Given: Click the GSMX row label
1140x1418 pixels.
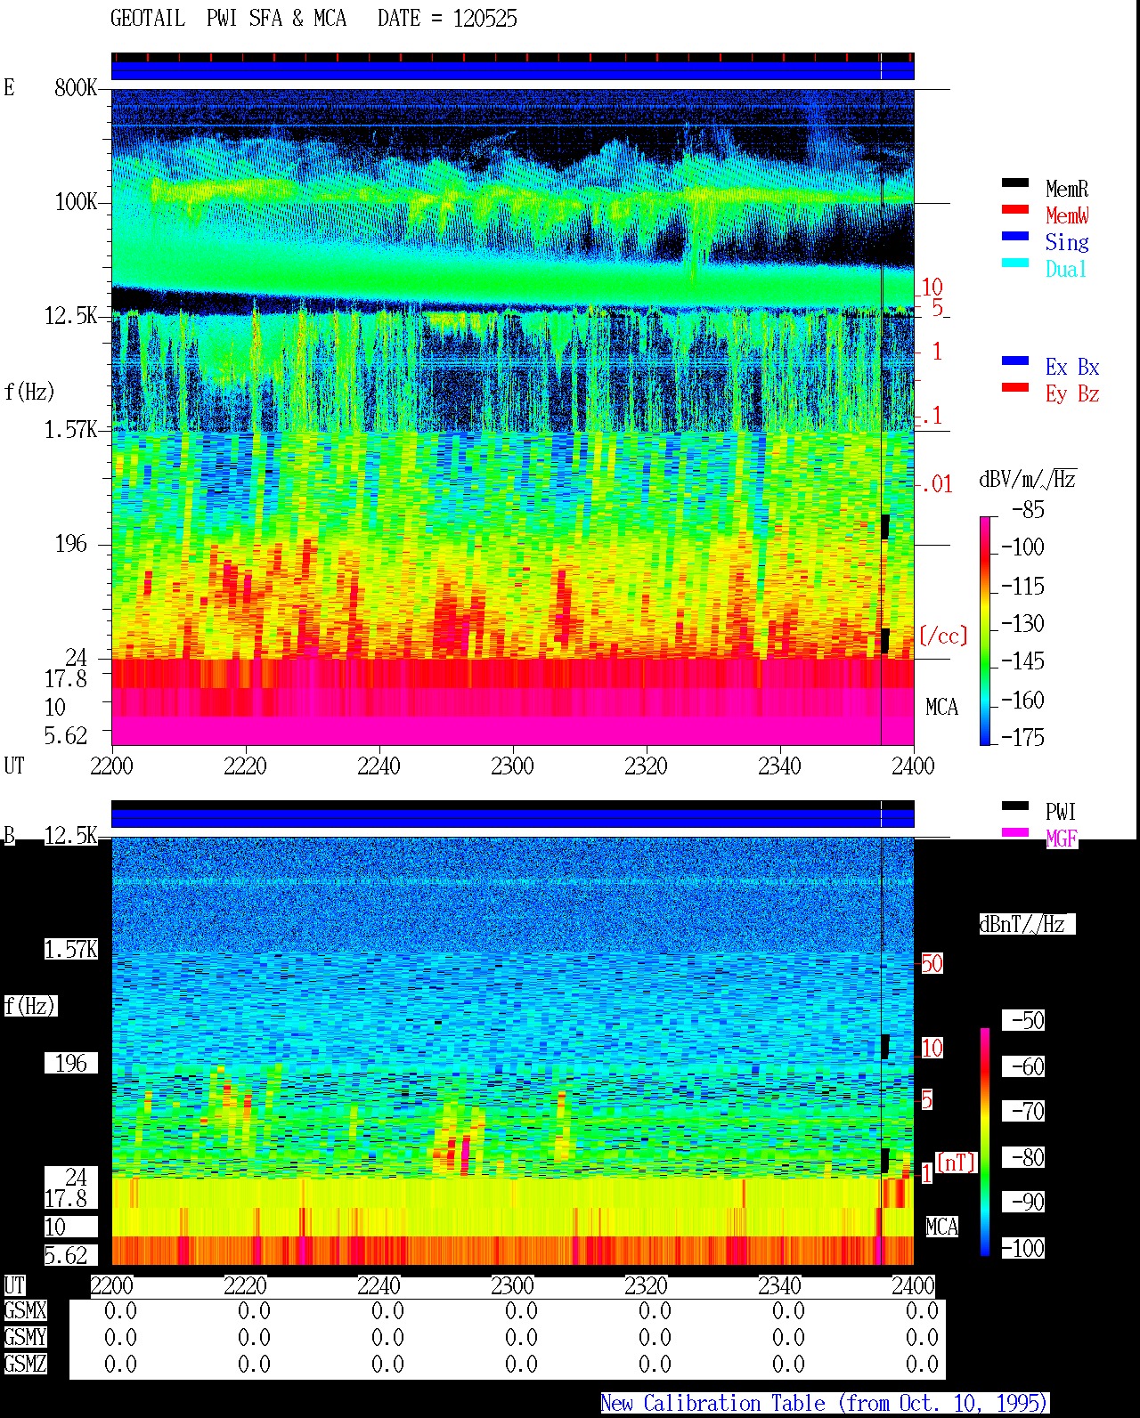Looking at the screenshot, I should [25, 1311].
